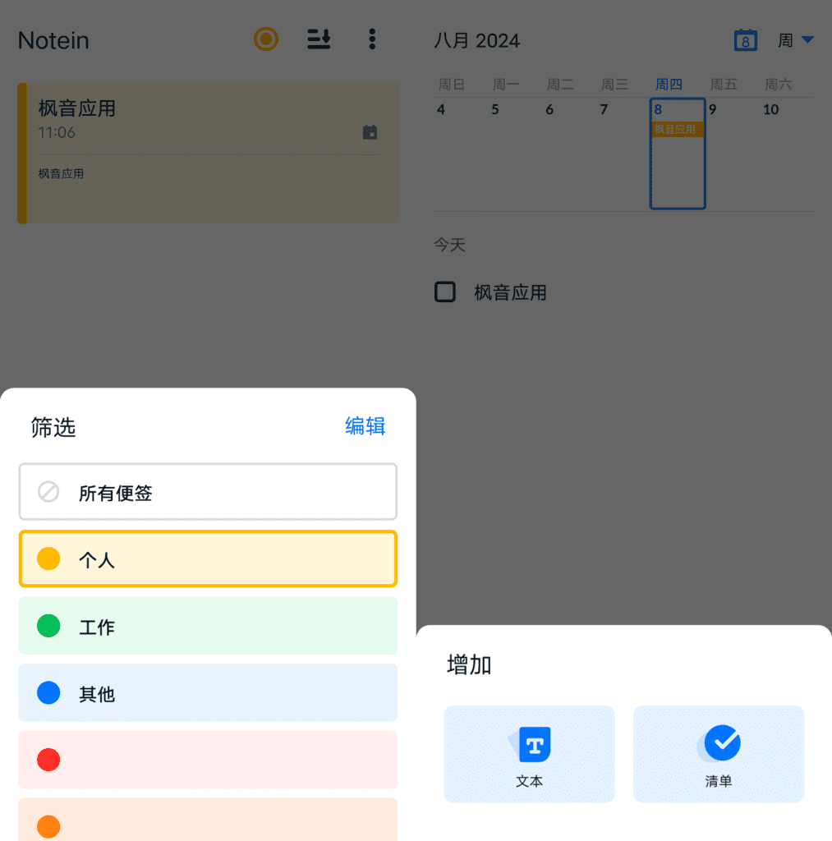Click the yellow circular filter icon
This screenshot has width=832, height=841.
coord(266,39)
